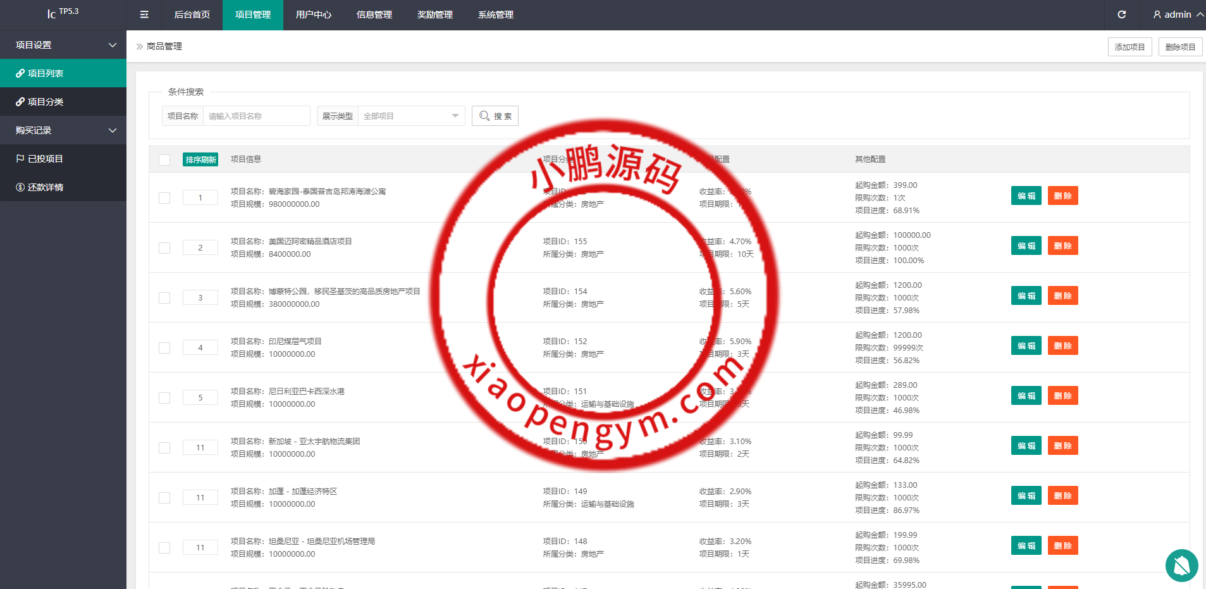Toggle the select-all checkbox in table header

pyautogui.click(x=164, y=160)
